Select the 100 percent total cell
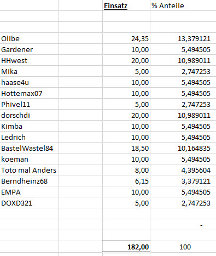The image size is (216, 256). [183, 247]
